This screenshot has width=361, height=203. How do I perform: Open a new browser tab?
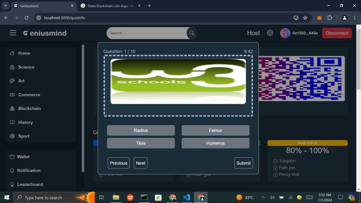150,6
